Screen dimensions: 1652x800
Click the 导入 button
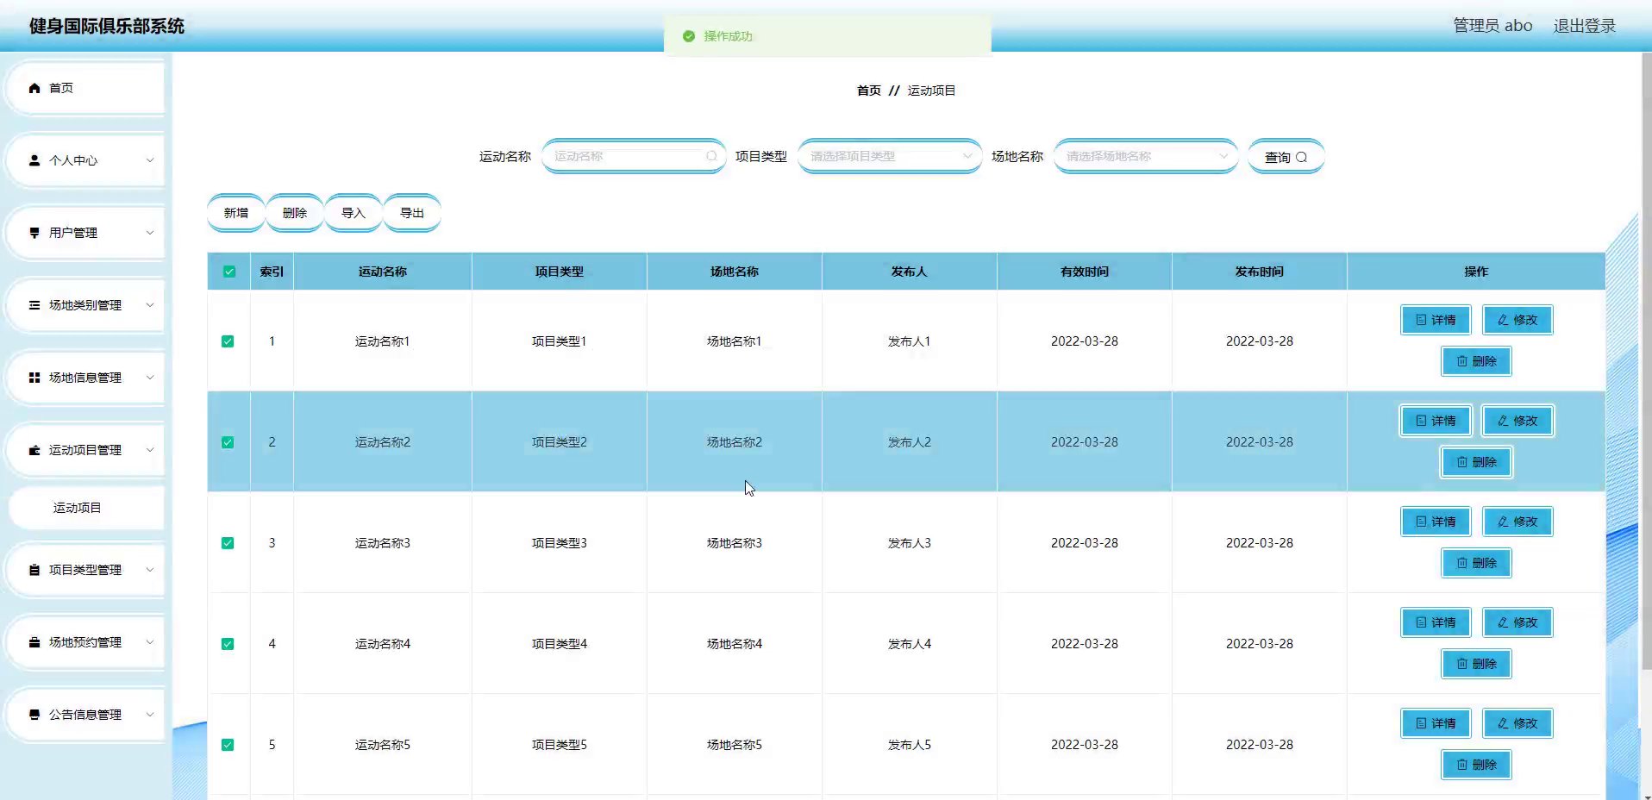click(x=354, y=213)
